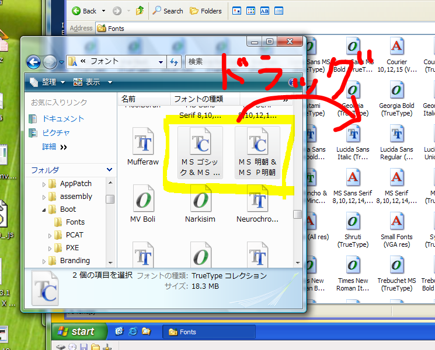Click the font preview thumbnail in details pane
435x350 pixels.
point(45,288)
